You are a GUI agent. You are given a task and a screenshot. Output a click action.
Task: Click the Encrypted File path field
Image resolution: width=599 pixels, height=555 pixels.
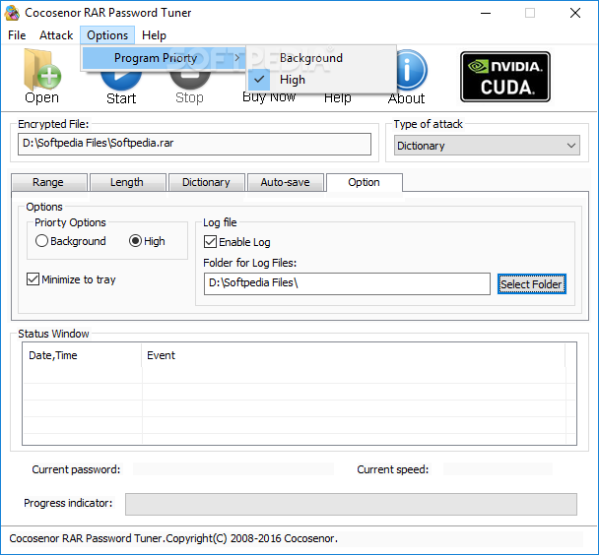[194, 144]
